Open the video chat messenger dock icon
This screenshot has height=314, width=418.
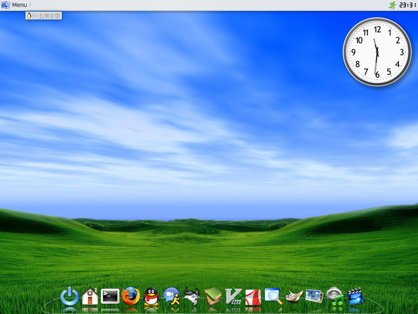tap(171, 296)
